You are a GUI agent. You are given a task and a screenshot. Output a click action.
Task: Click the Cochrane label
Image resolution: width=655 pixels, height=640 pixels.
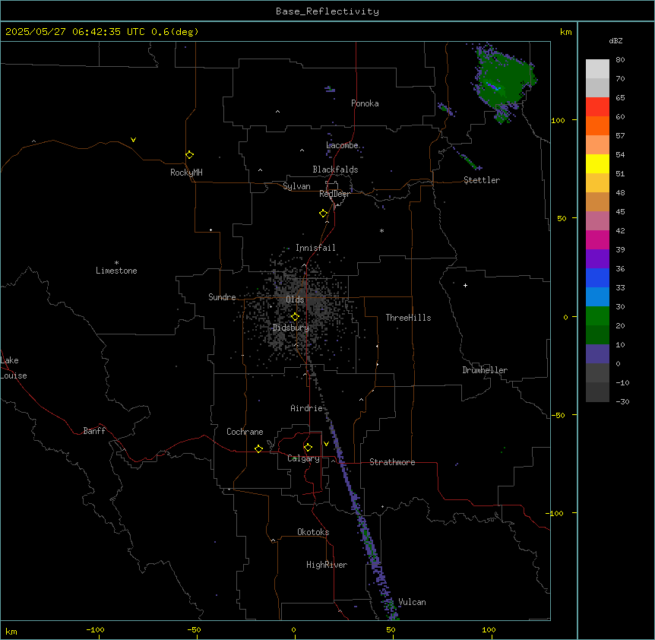245,432
